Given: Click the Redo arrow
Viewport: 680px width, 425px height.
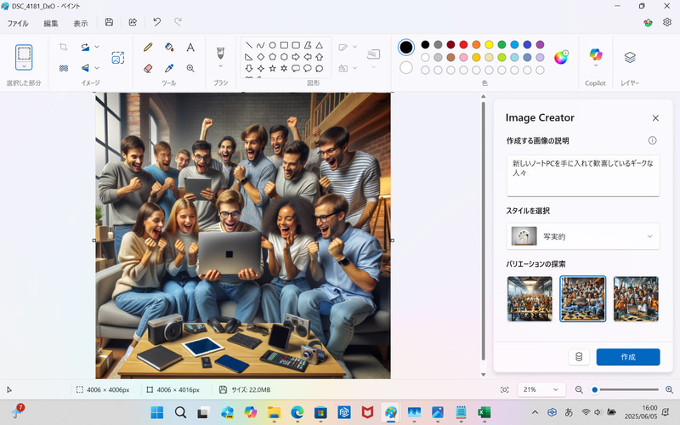Looking at the screenshot, I should coord(178,22).
